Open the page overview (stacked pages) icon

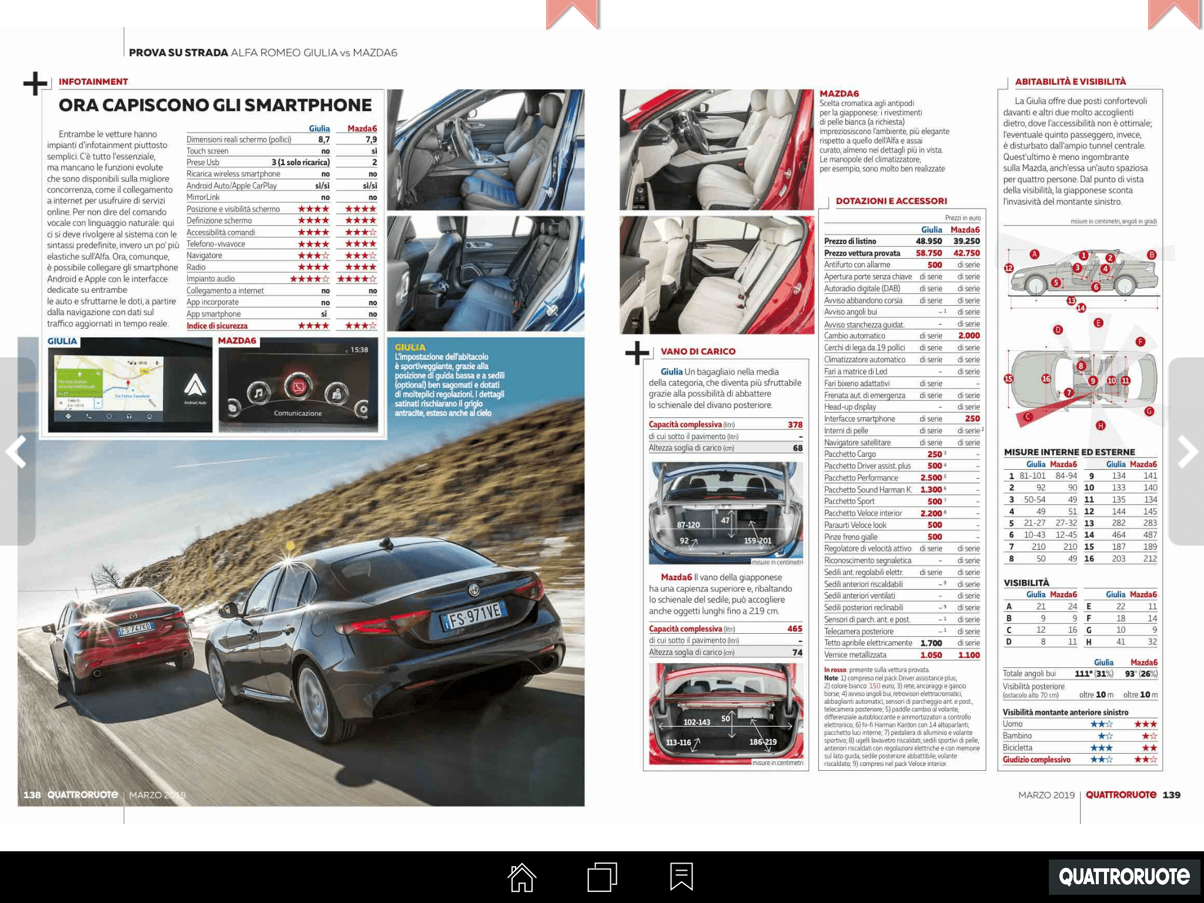pos(602,877)
